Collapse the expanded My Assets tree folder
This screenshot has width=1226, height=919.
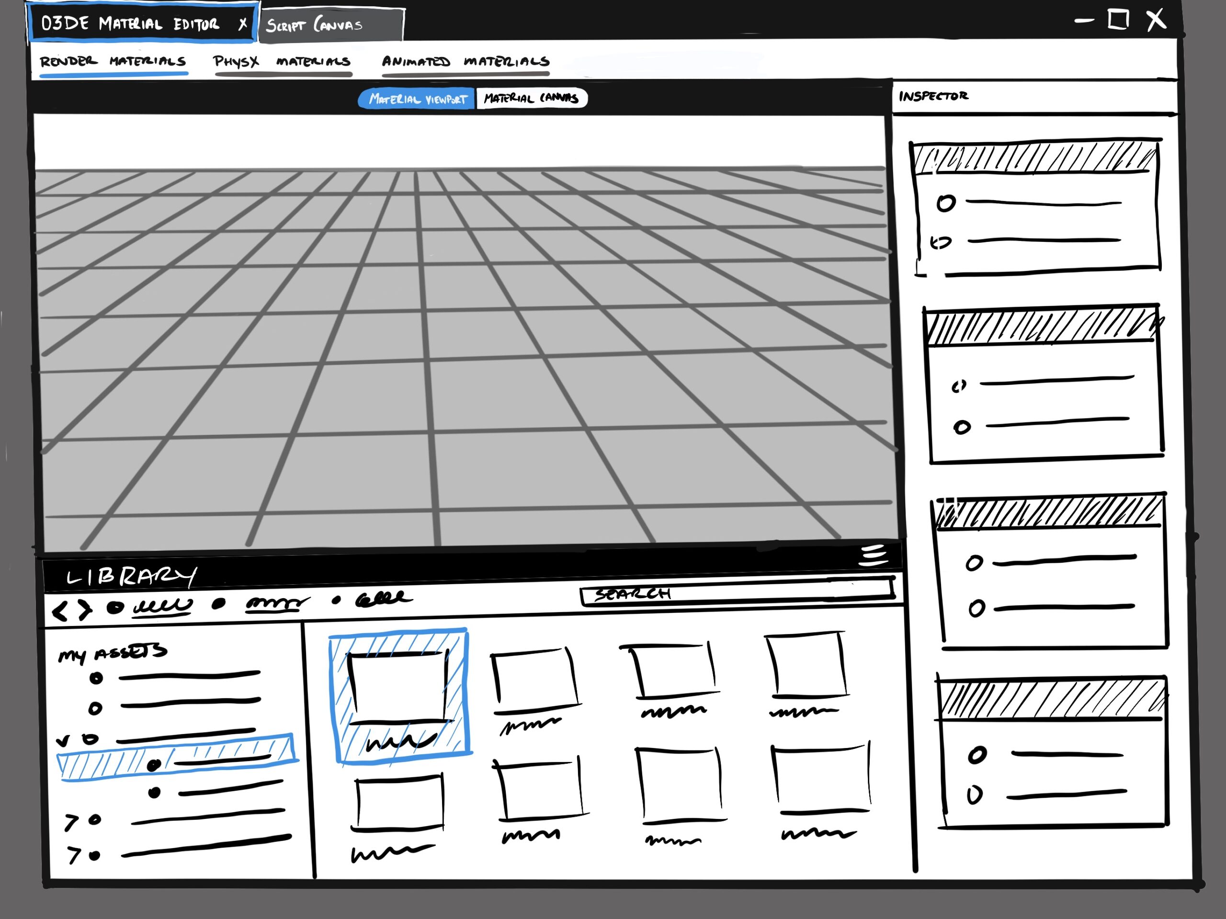[63, 740]
